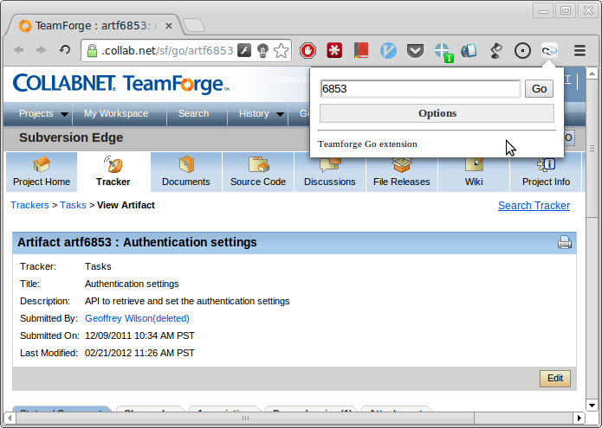The width and height of the screenshot is (602, 428).
Task: Click the lightbulb icon in address bar
Action: (x=262, y=50)
